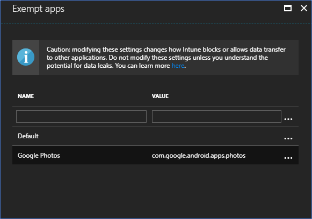This screenshot has width=312, height=219.
Task: Open ellipsis menu for Google Photos row
Action: pos(288,158)
